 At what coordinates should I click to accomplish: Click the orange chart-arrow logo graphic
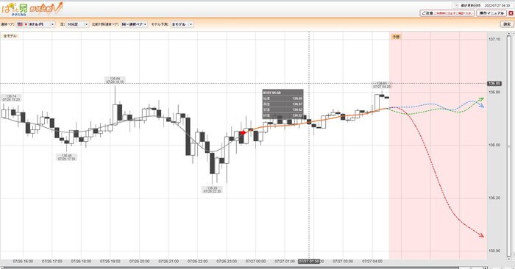click(46, 9)
